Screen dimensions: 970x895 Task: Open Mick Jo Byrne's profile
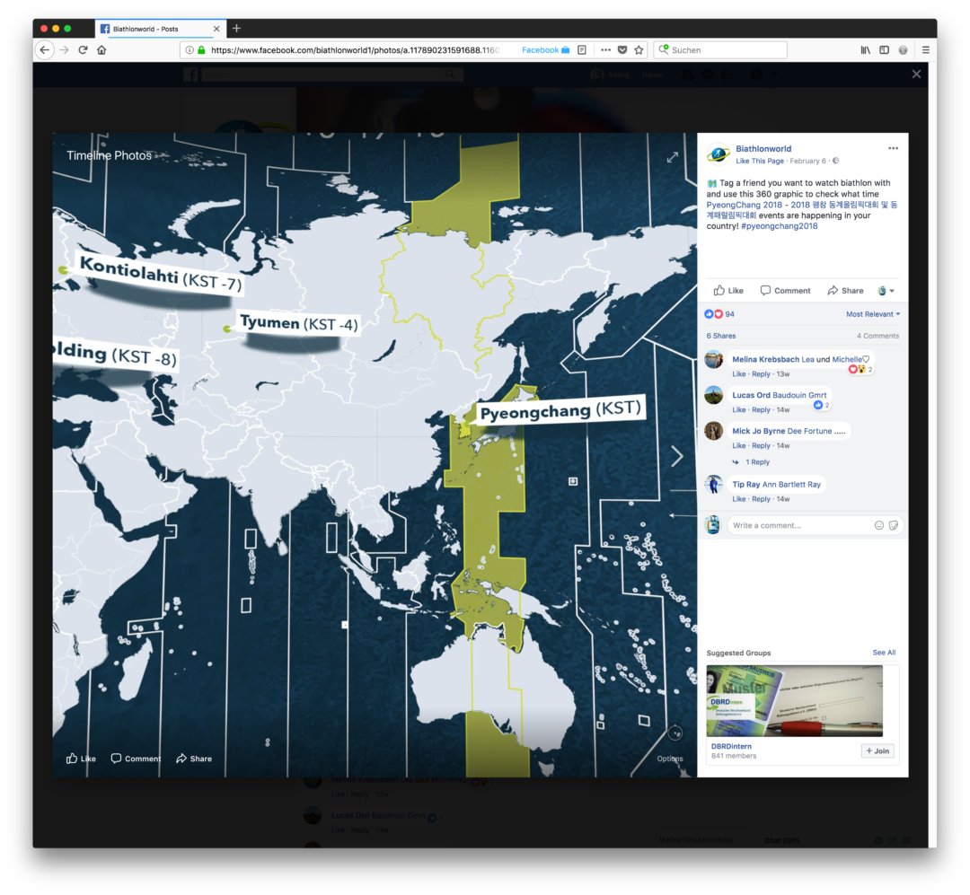(x=758, y=431)
